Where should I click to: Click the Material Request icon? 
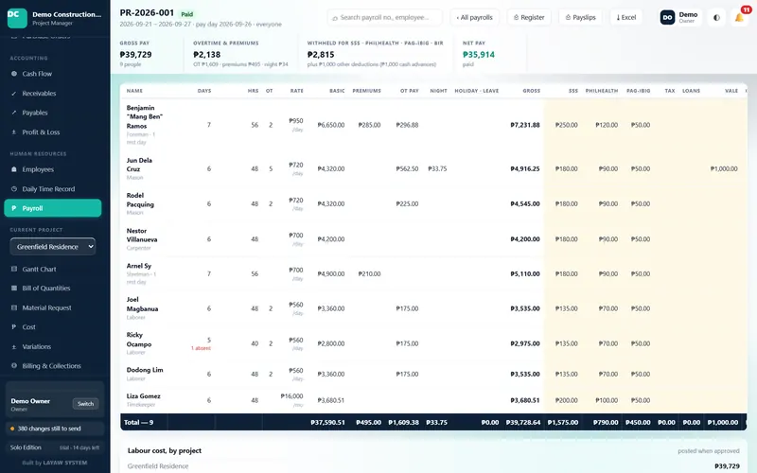pyautogui.click(x=14, y=307)
